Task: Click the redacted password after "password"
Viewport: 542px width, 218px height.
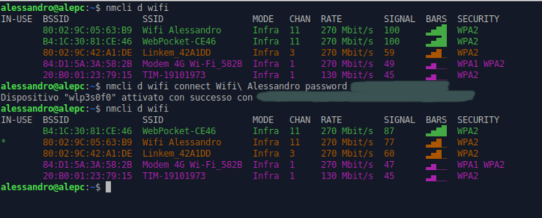Action: coord(399,86)
